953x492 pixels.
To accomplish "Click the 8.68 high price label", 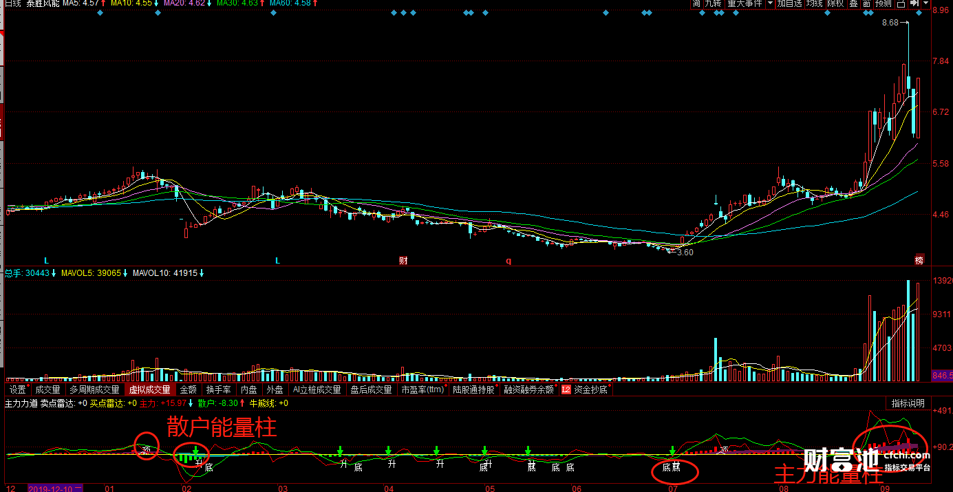I will click(x=890, y=23).
